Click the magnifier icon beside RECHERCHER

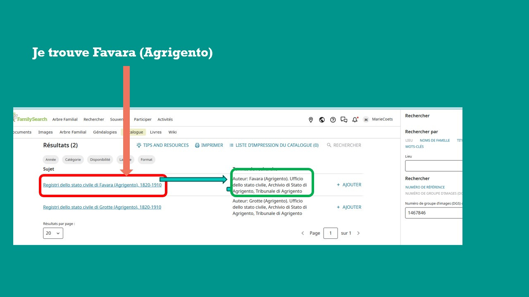coord(329,145)
